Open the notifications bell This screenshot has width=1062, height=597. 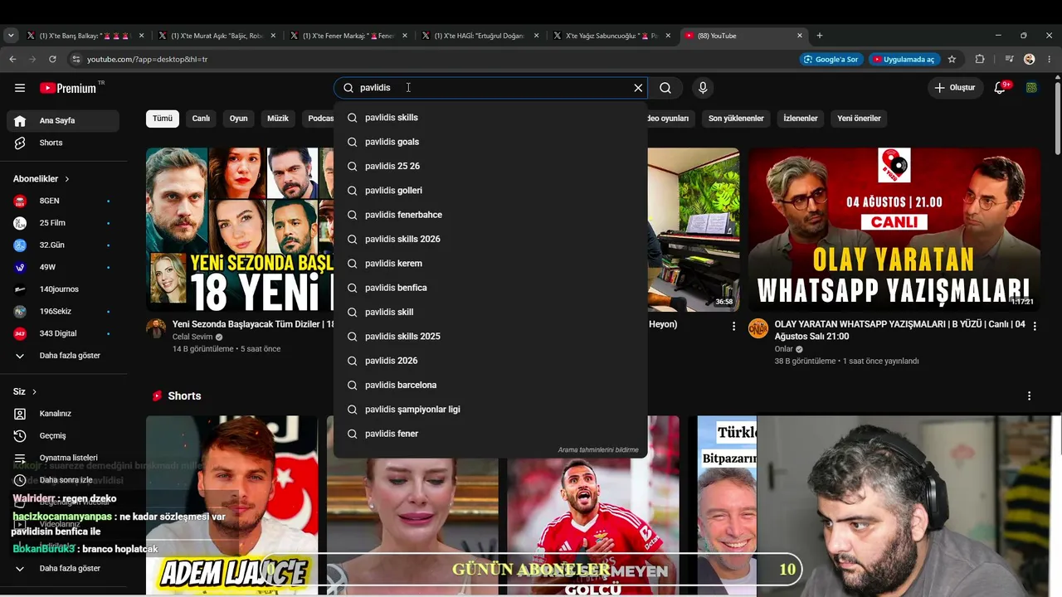1001,88
